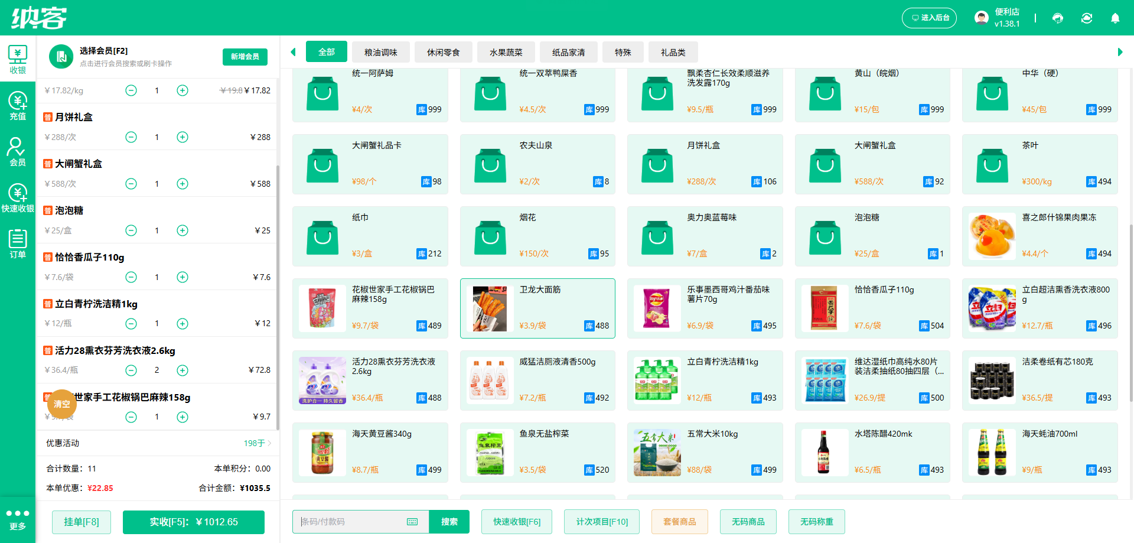
Task: Add 五常大米10kg product card to cart
Action: pos(705,453)
